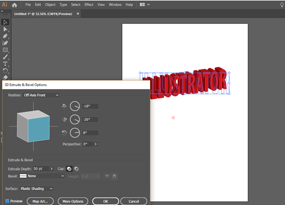Click the Cancel button

pyautogui.click(x=134, y=201)
